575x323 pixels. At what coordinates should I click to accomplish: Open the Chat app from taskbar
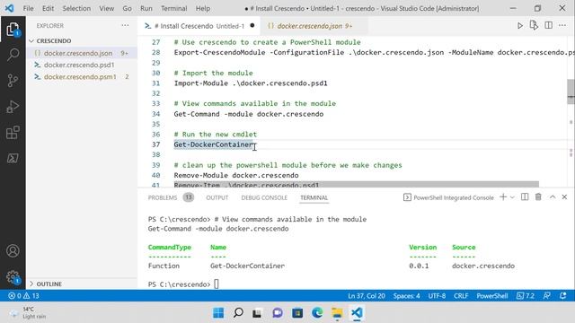click(278, 313)
